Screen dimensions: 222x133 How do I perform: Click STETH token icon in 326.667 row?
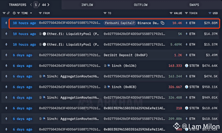pyautogui.click(x=187, y=87)
